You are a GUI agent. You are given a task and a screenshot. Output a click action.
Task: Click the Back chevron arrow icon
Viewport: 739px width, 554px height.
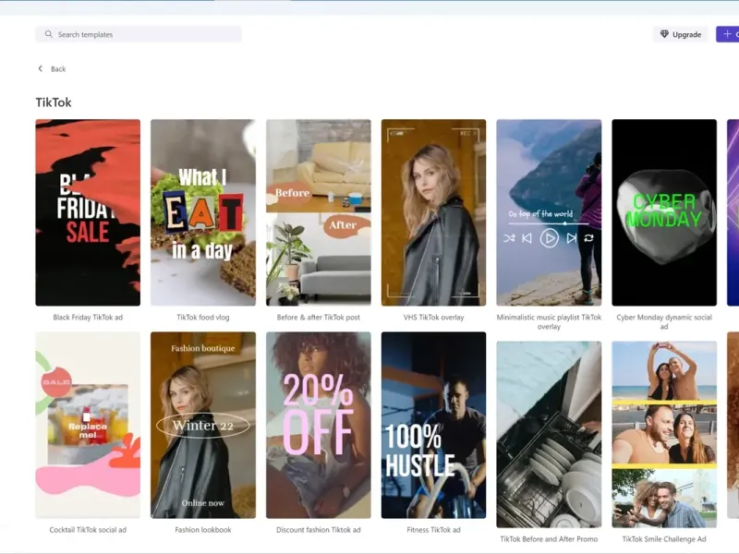tap(41, 68)
